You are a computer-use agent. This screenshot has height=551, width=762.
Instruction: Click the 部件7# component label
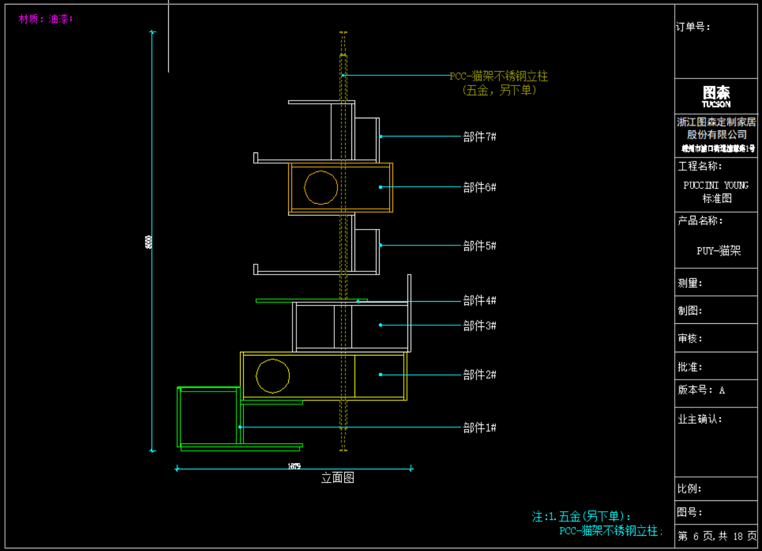point(480,137)
